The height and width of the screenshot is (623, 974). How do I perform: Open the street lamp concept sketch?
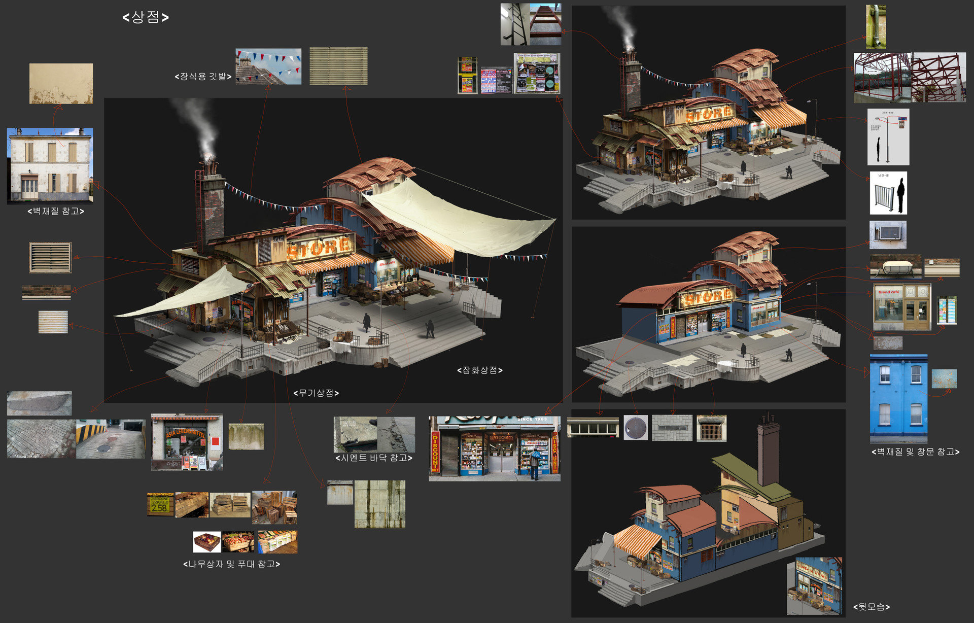pos(887,137)
